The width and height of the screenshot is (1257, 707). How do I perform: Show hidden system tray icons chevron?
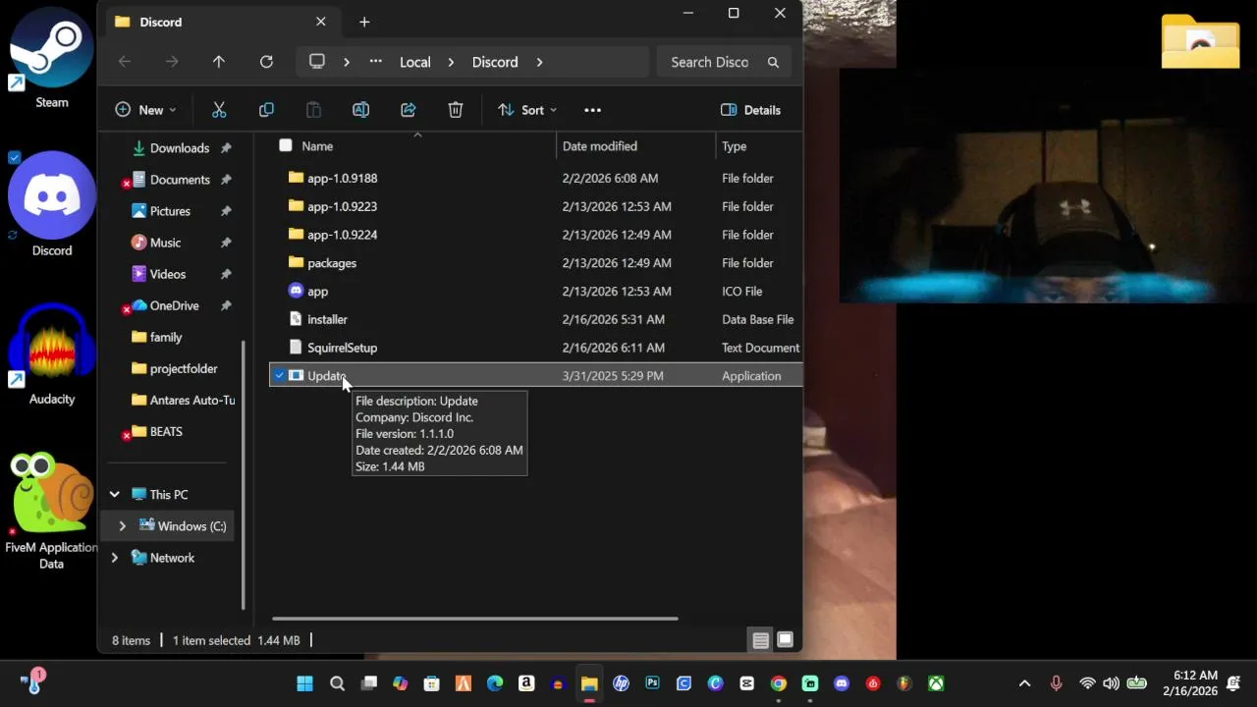[x=1024, y=683]
